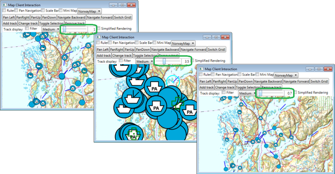Screen dimensions: 335x174
Task: Click Navigate Forward in the 3.5 window
Action: coord(193,49)
